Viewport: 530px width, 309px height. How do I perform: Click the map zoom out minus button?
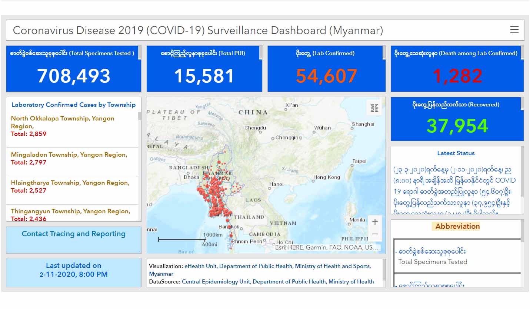pyautogui.click(x=375, y=234)
